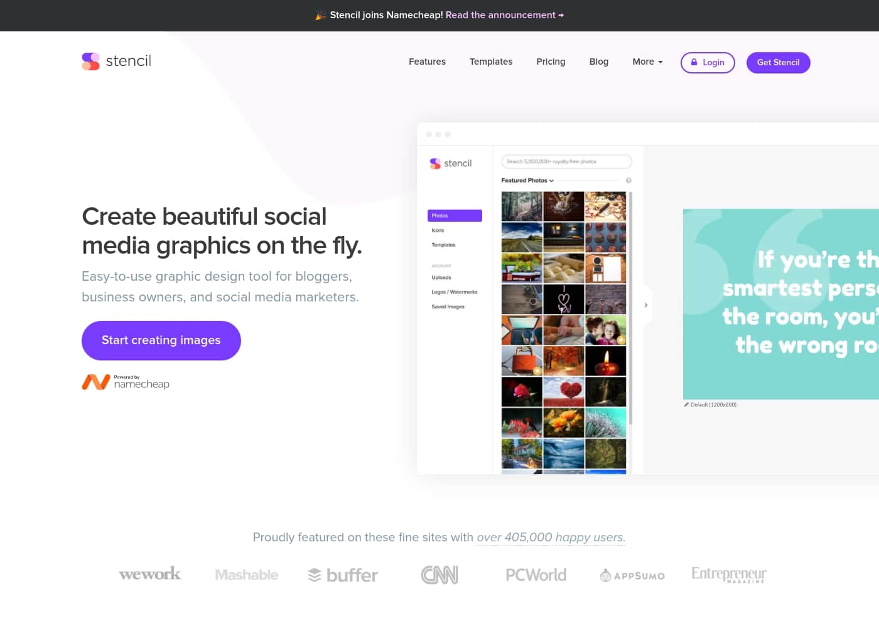879x628 pixels.
Task: Expand the Featured Photos dropdown
Action: click(x=527, y=180)
